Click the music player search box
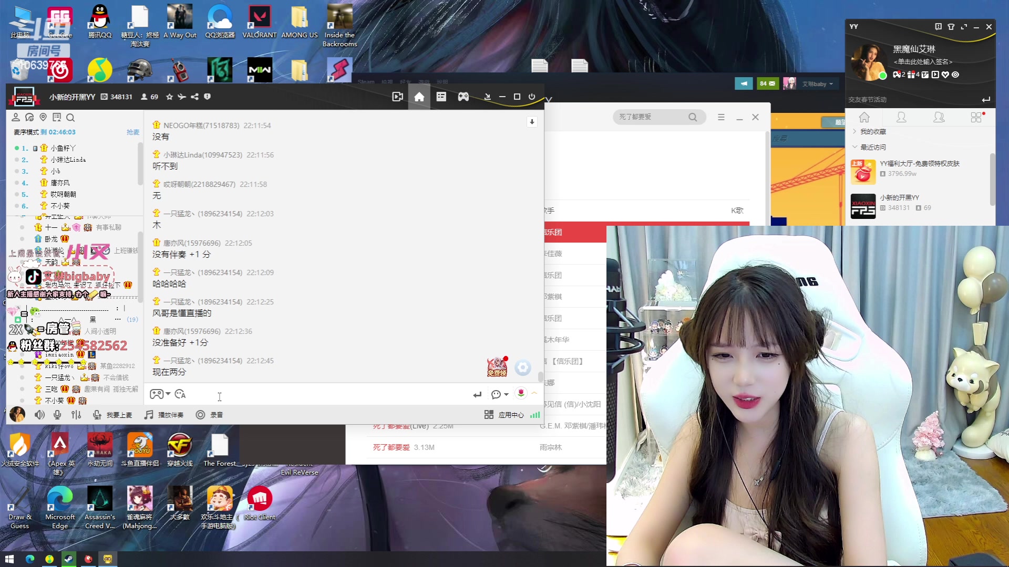The image size is (1009, 567). (x=659, y=117)
